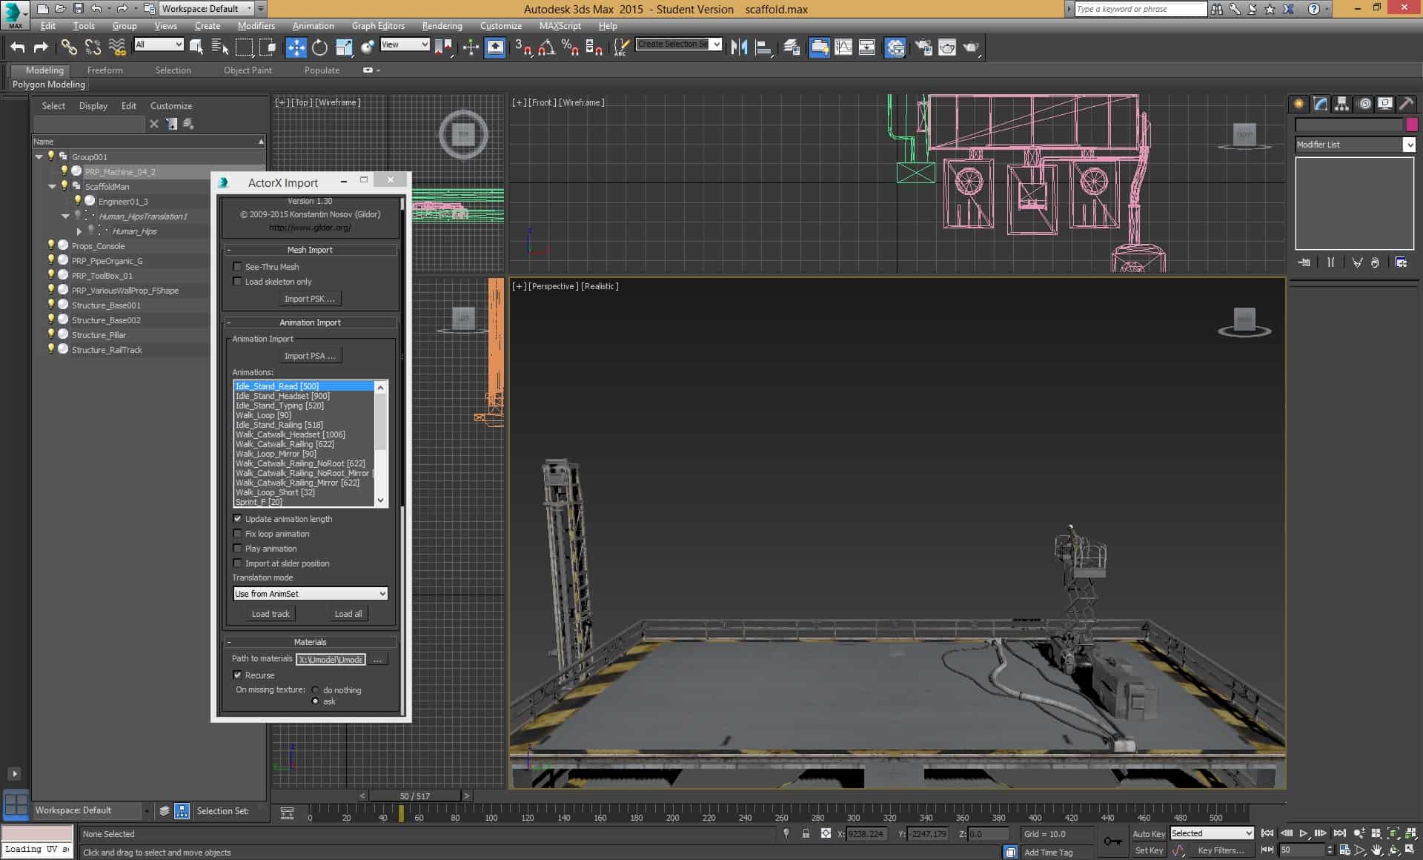Image resolution: width=1423 pixels, height=860 pixels.
Task: Toggle Angle Snap icon
Action: (x=547, y=47)
